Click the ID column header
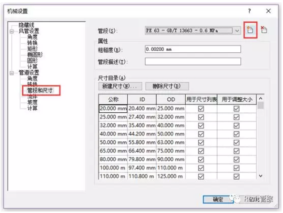 pos(142,99)
